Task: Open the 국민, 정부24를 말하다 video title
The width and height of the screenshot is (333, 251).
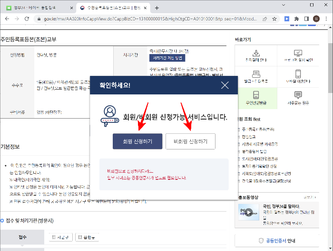Action: [282, 206]
